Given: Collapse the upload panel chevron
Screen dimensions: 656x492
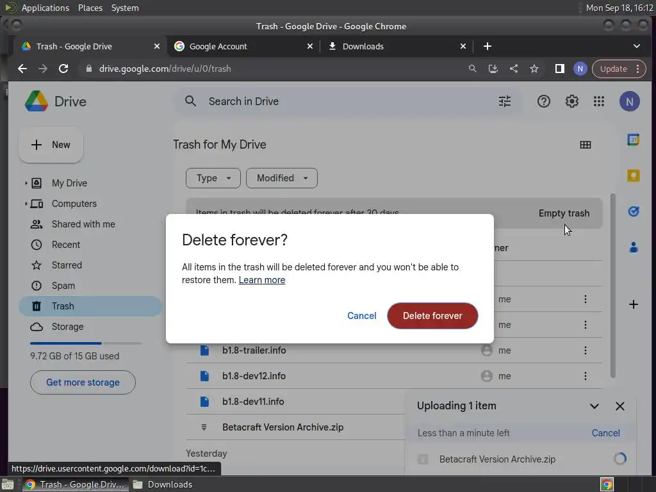Looking at the screenshot, I should (594, 406).
